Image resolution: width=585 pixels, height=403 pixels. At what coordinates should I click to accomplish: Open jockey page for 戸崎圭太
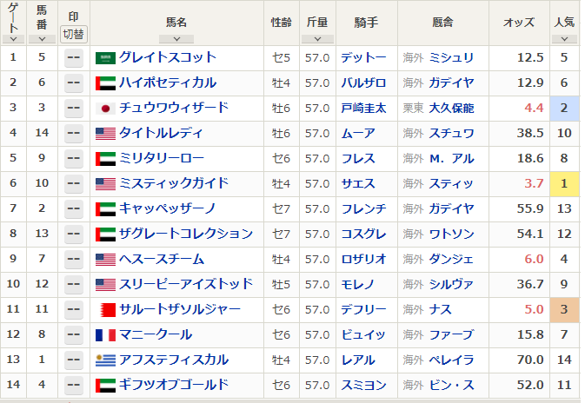363,109
